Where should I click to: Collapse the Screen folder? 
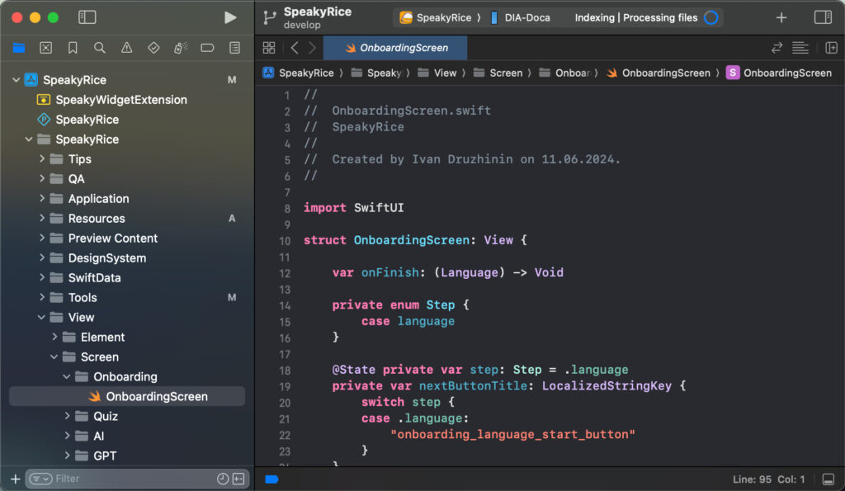point(54,356)
